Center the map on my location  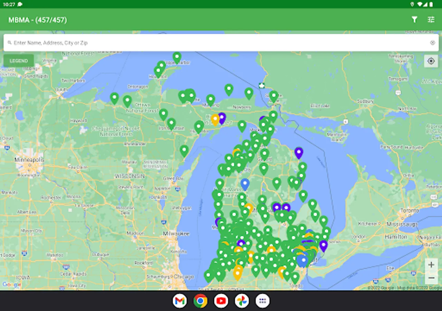pyautogui.click(x=431, y=61)
